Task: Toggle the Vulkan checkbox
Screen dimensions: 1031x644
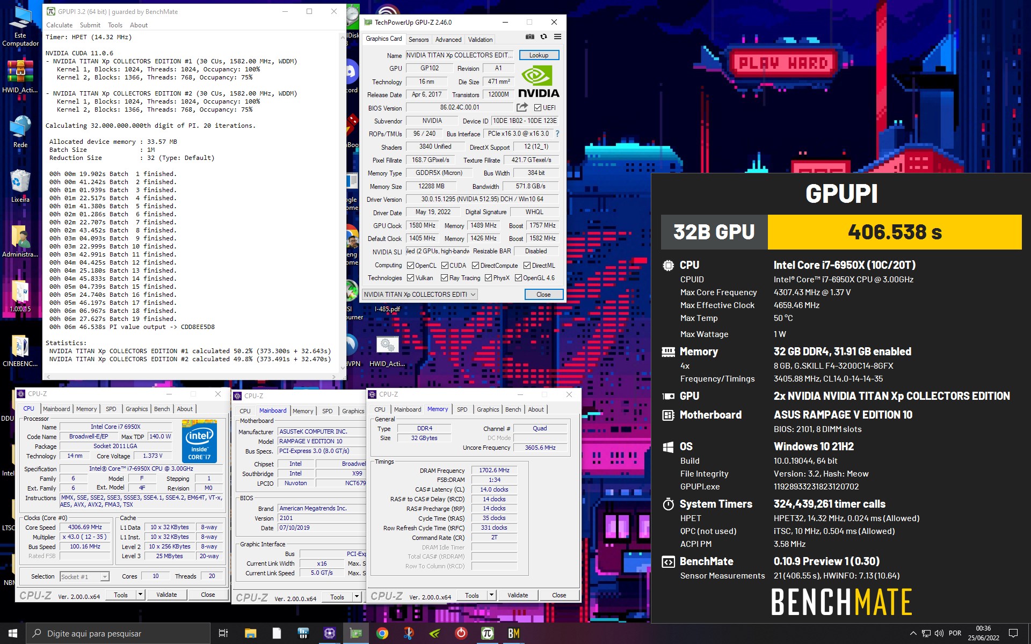Action: 410,278
